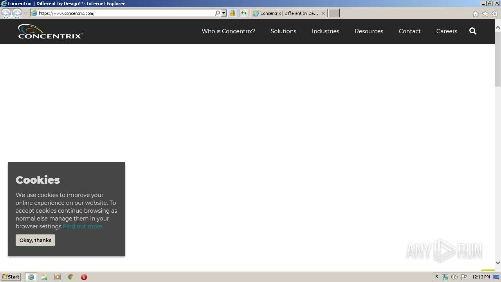
Task: Open the Industries menu
Action: [x=325, y=31]
